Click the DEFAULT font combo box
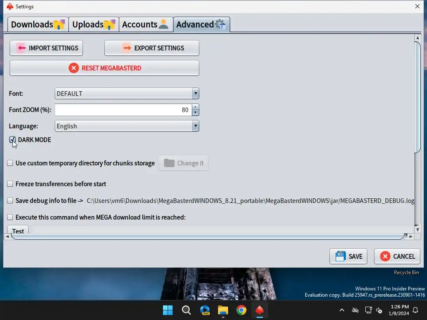Viewport: 427px width, 320px height. 127,94
